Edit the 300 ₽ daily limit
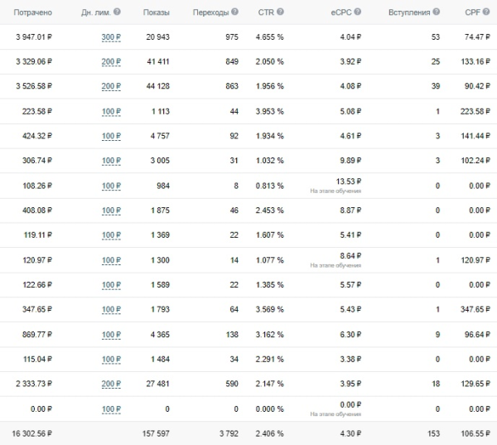The image size is (497, 445). pos(111,36)
